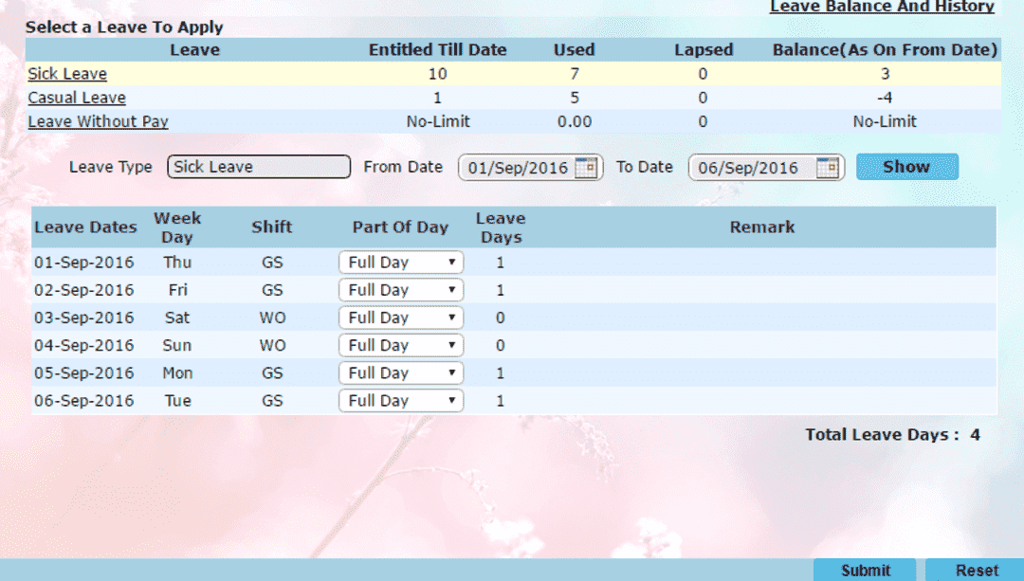The height and width of the screenshot is (581, 1024).
Task: Click the Leave Type input field
Action: (258, 166)
